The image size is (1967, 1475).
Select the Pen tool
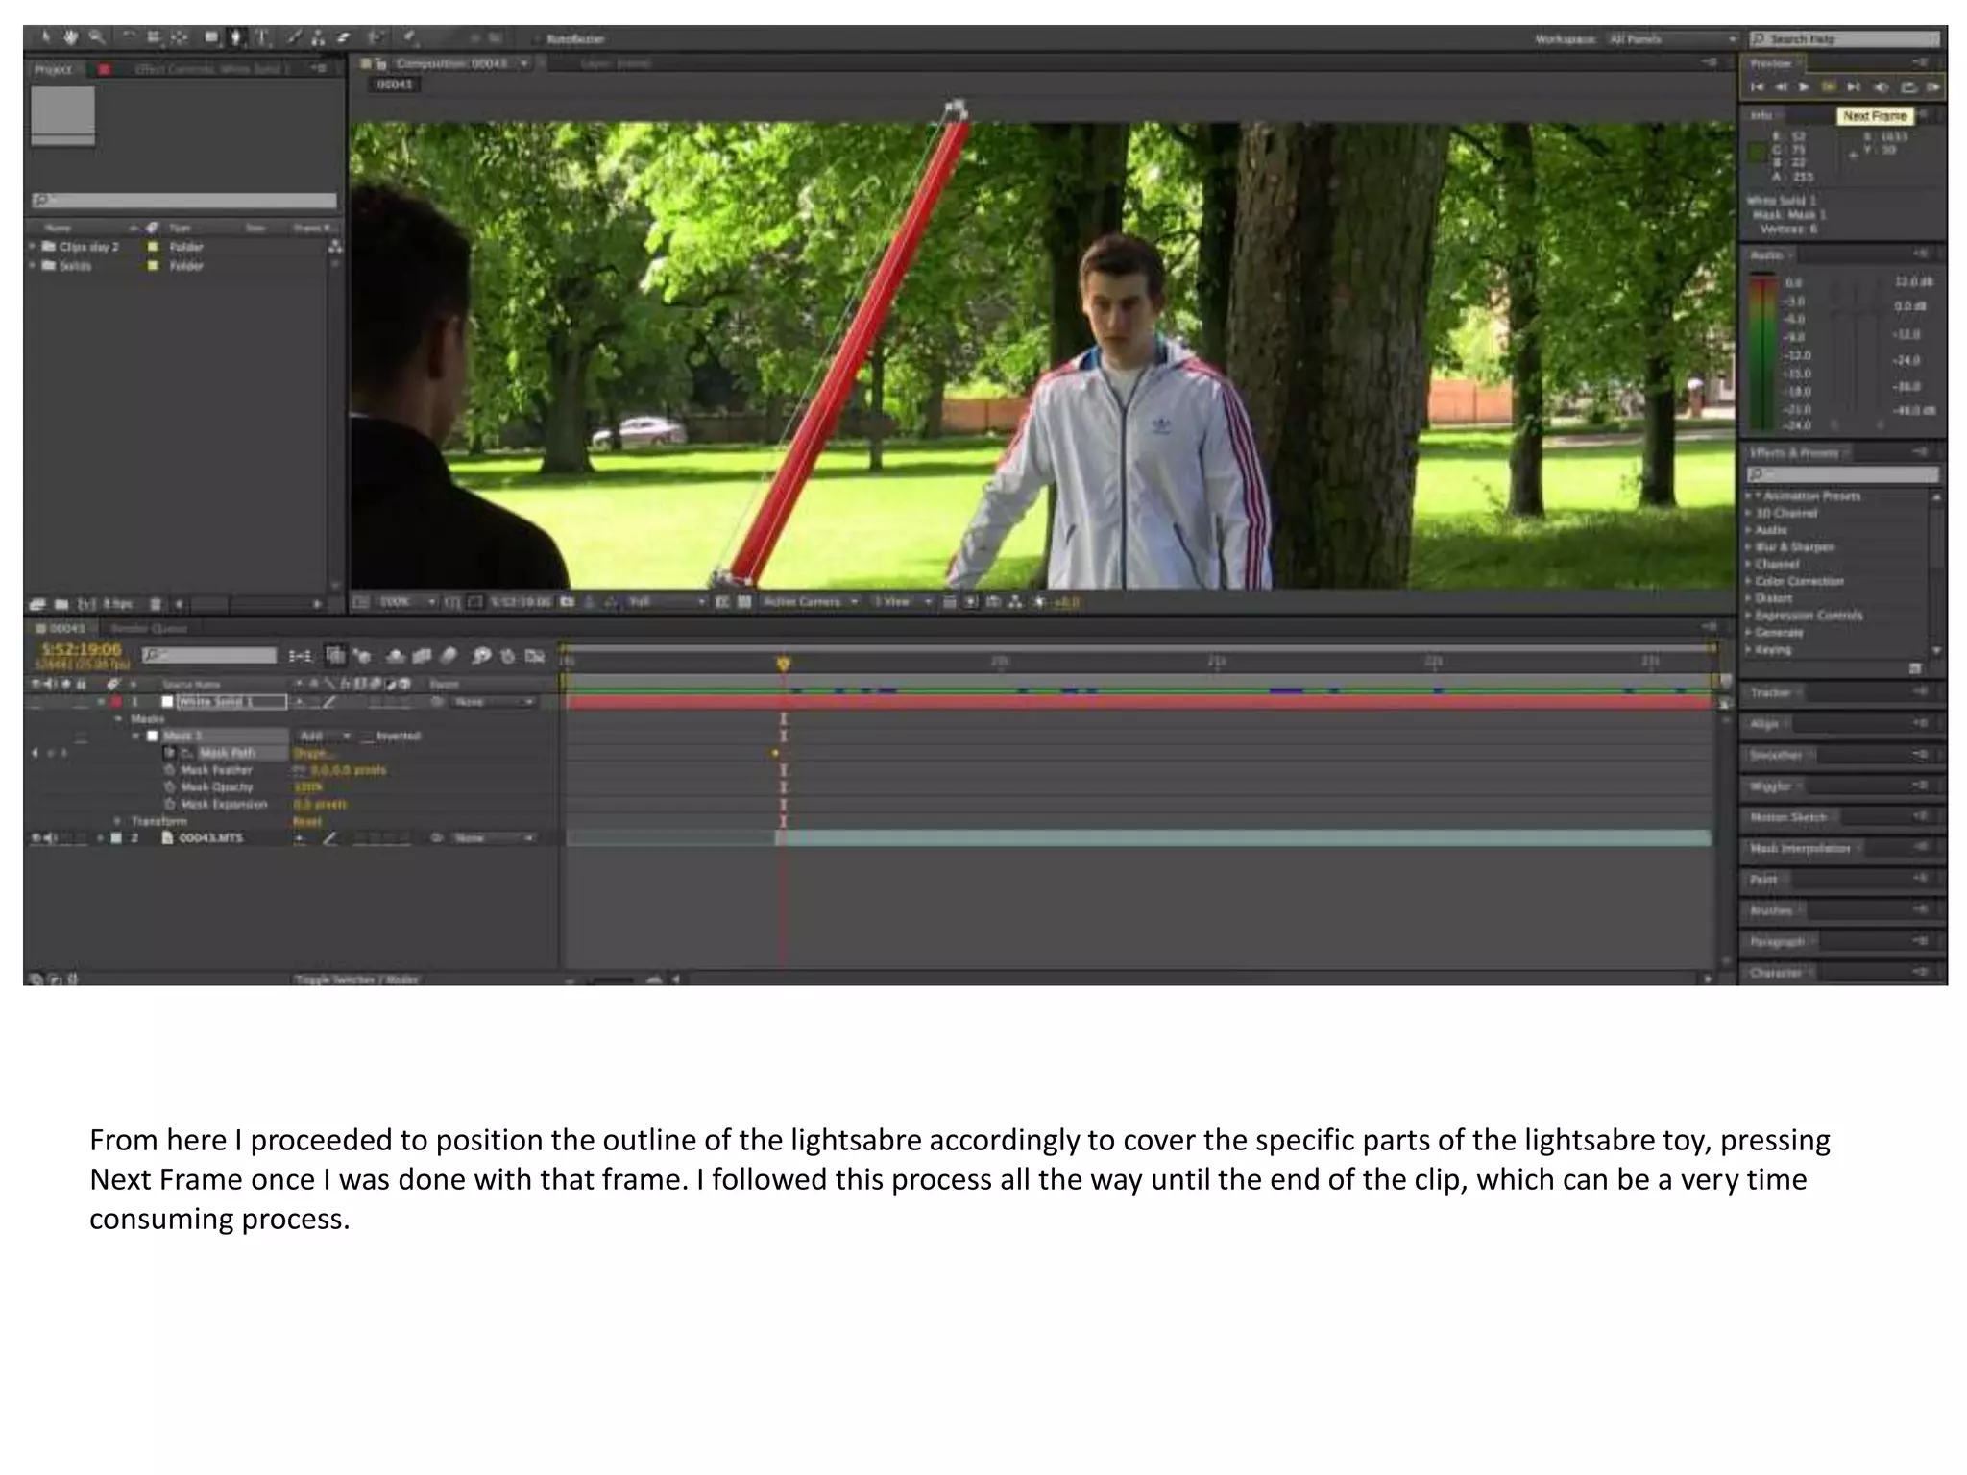point(235,37)
